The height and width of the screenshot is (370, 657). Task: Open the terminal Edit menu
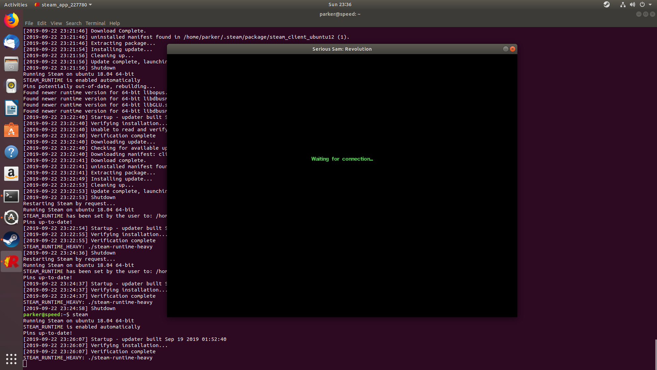42,23
